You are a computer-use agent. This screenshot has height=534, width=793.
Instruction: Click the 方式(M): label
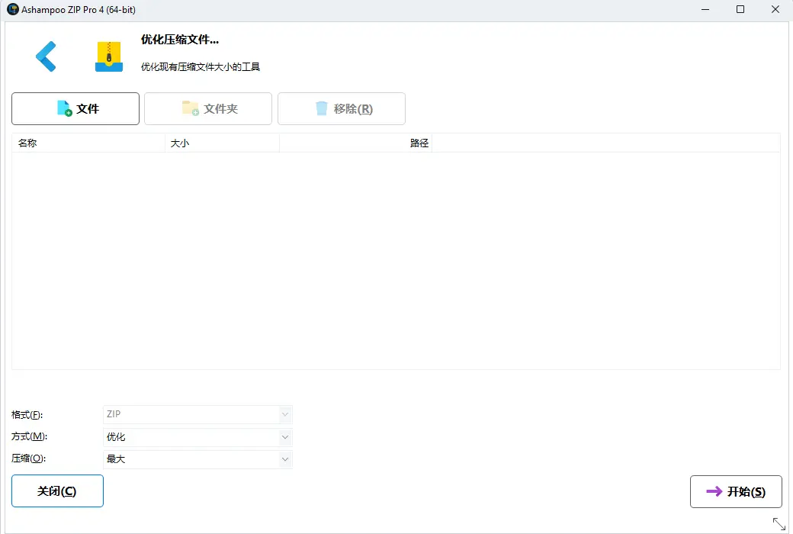pos(29,436)
